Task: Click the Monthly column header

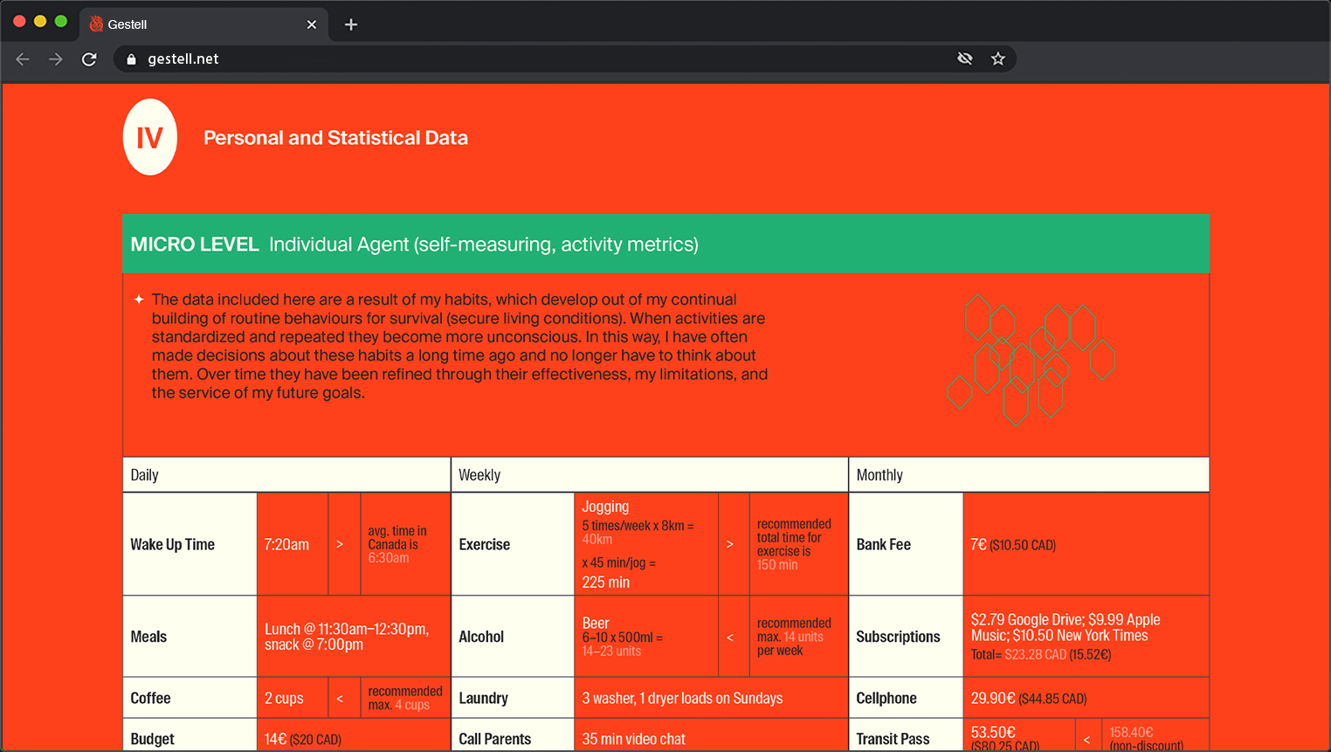Action: [x=1028, y=475]
